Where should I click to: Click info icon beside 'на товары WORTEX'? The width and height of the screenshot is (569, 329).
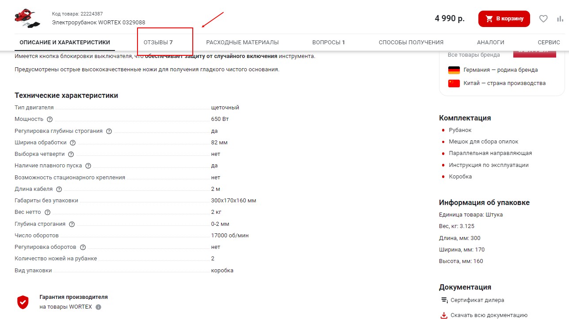point(98,307)
